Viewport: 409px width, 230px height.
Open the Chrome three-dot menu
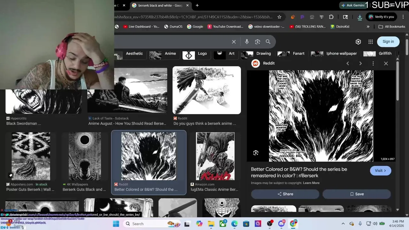[x=403, y=17]
